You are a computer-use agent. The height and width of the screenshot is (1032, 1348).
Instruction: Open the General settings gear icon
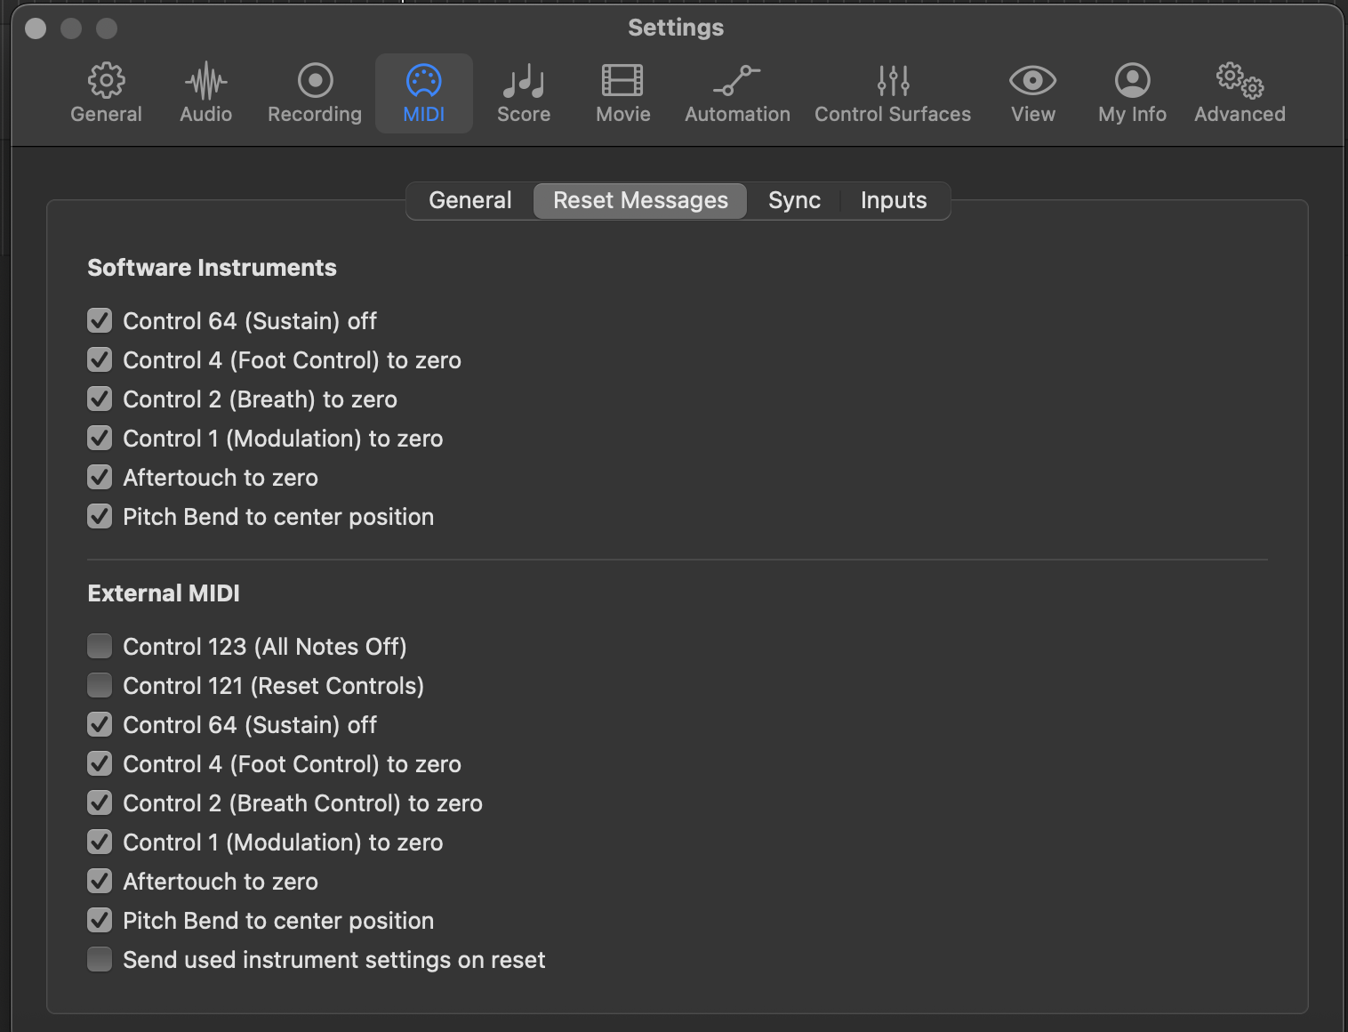106,93
